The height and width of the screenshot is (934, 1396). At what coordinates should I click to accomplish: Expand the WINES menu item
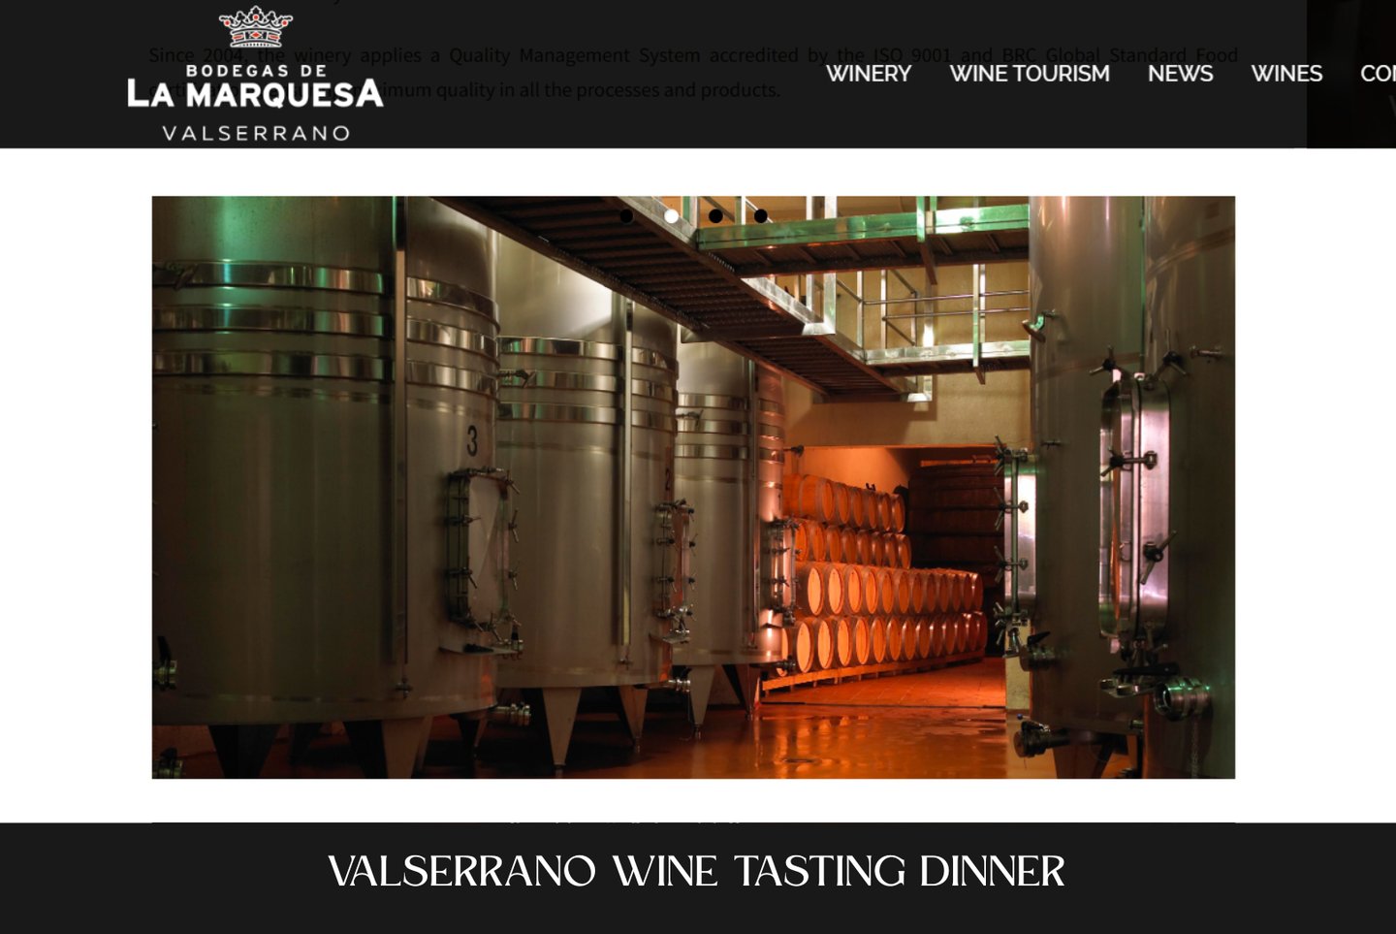(1286, 74)
